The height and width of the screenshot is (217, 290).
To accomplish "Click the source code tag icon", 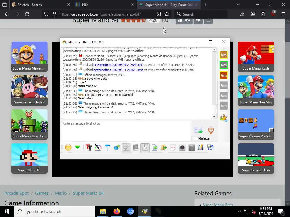I will pos(173,147).
